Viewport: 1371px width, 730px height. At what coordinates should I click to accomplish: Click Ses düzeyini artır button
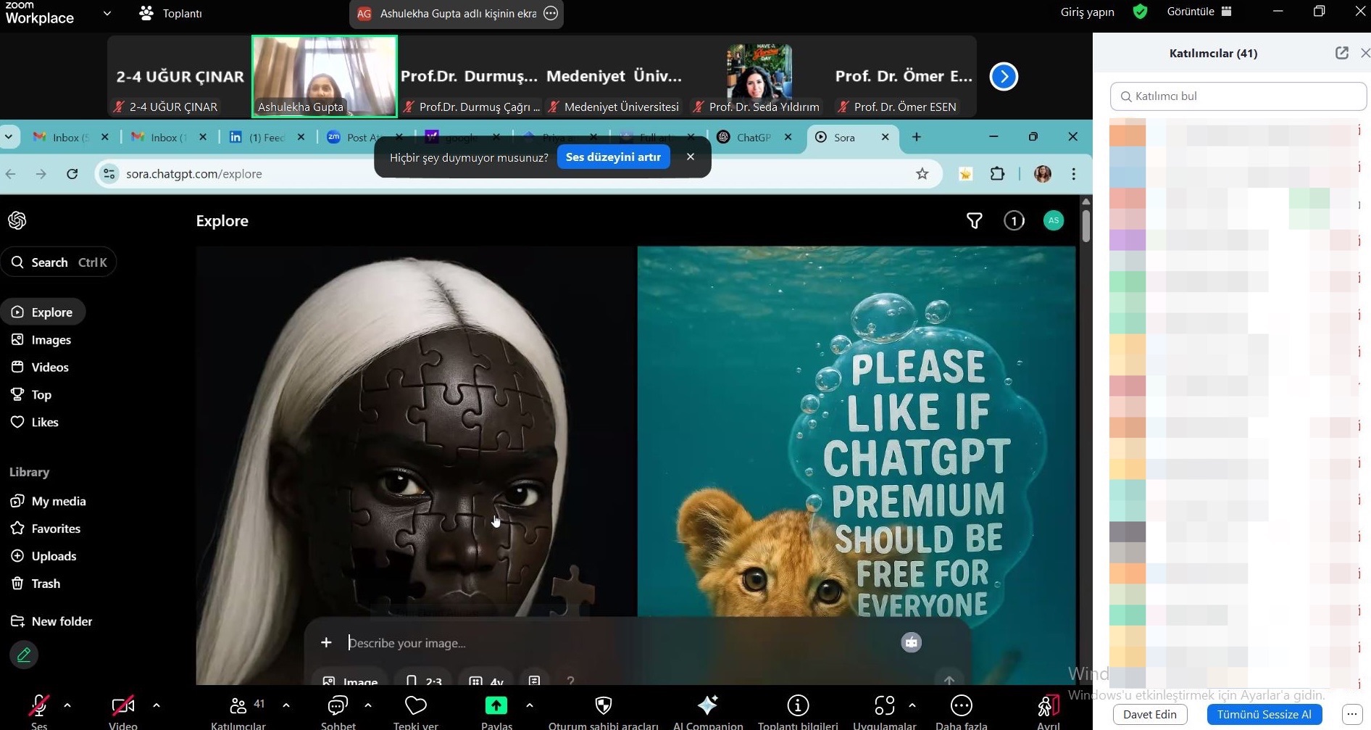613,157
